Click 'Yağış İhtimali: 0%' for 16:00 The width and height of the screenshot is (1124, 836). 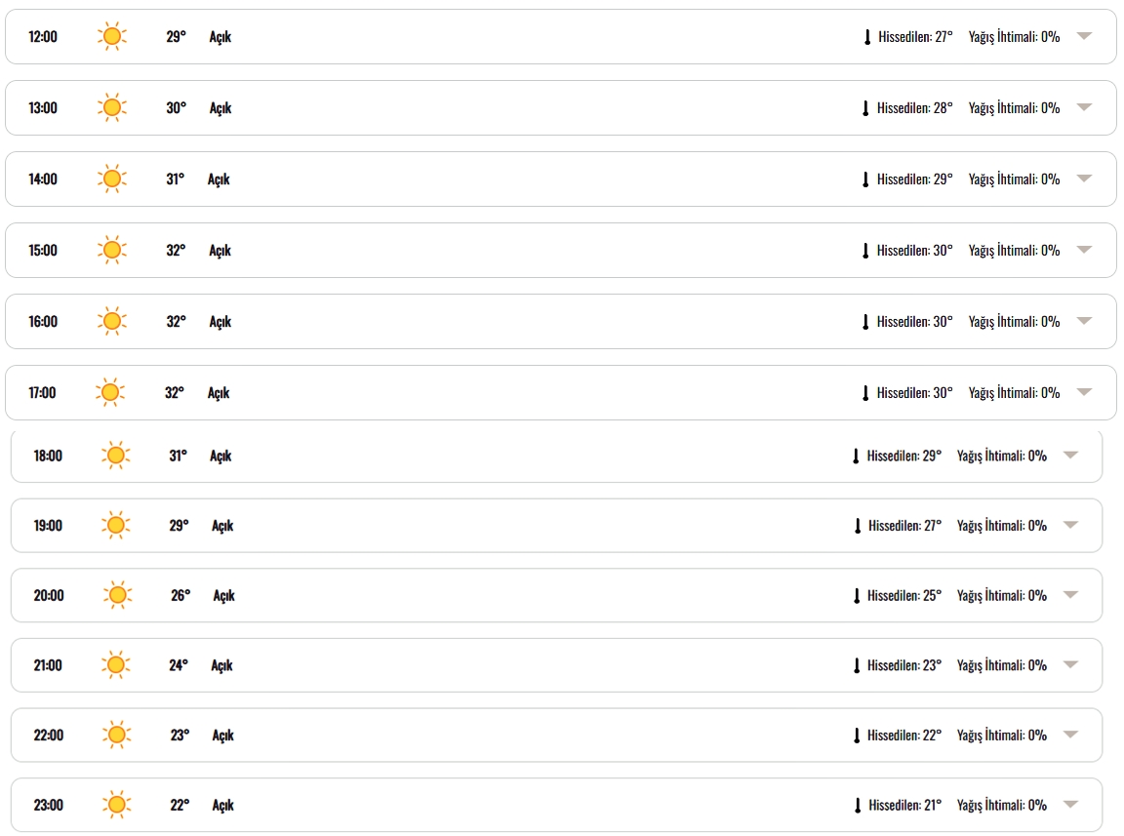pyautogui.click(x=1014, y=322)
